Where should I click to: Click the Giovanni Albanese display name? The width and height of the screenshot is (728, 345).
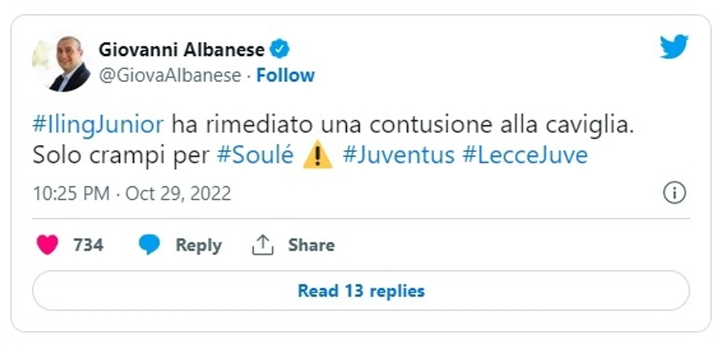click(182, 50)
